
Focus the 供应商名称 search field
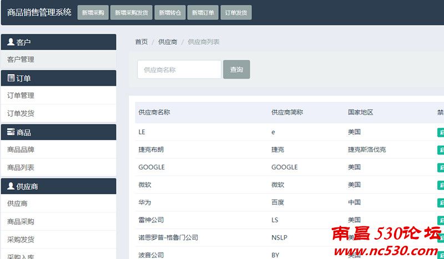coord(179,70)
